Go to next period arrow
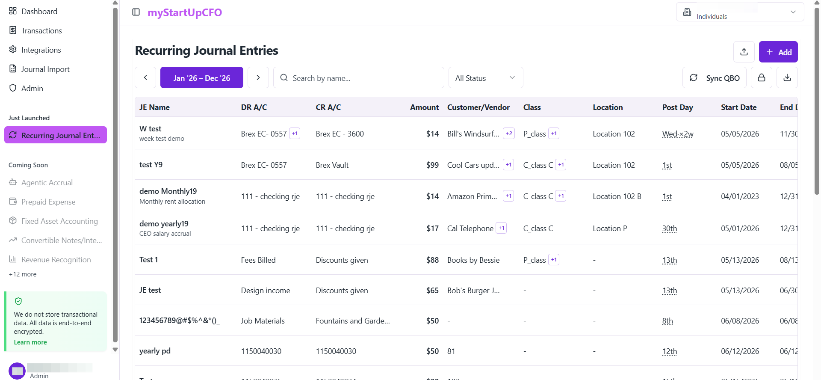821x380 pixels. click(x=258, y=77)
